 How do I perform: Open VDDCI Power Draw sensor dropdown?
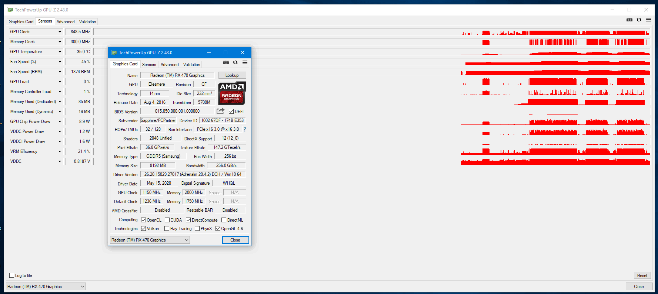[x=60, y=141]
